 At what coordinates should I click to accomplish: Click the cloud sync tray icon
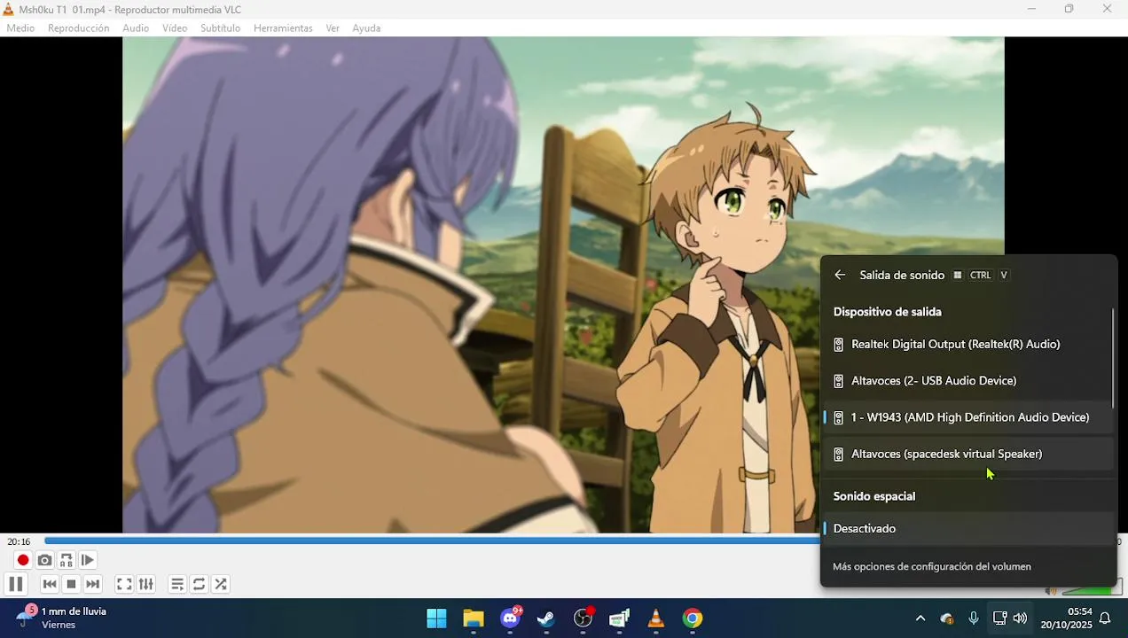(947, 619)
